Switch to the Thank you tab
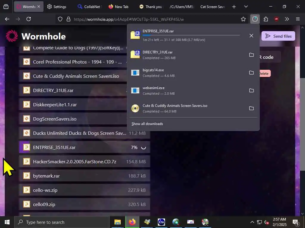Image resolution: width=305 pixels, height=228 pixels. [x=151, y=7]
